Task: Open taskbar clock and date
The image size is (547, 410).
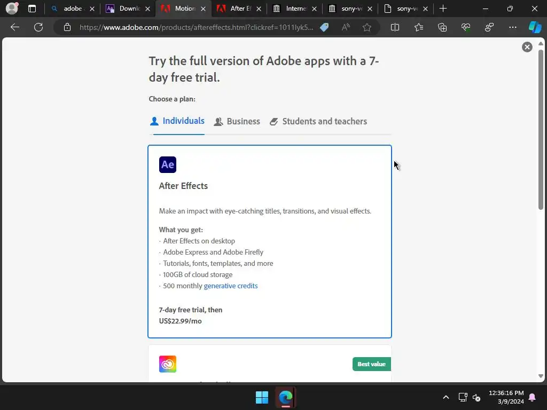Action: [x=506, y=397]
